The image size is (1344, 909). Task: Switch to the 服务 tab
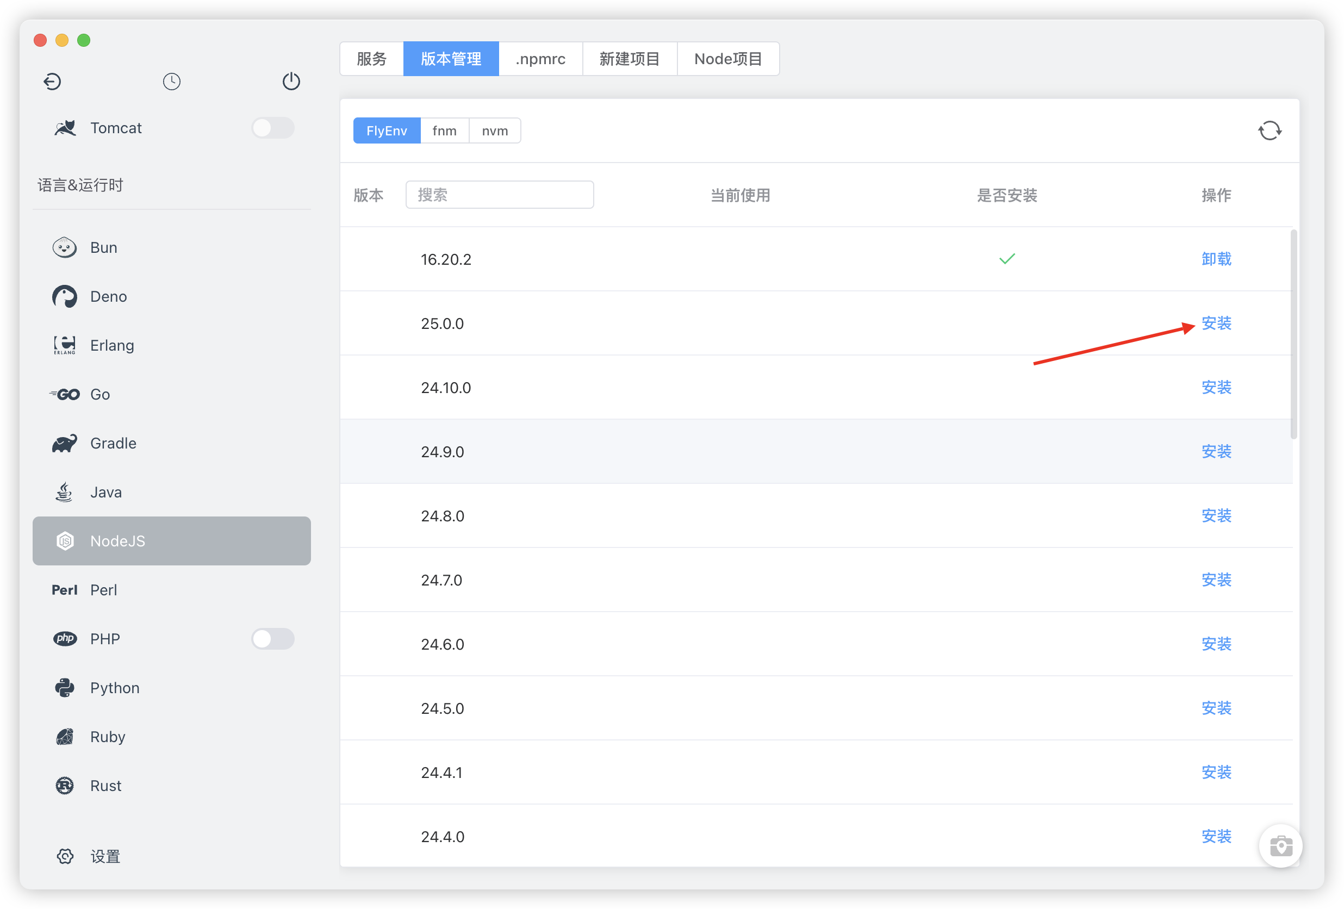point(371,59)
